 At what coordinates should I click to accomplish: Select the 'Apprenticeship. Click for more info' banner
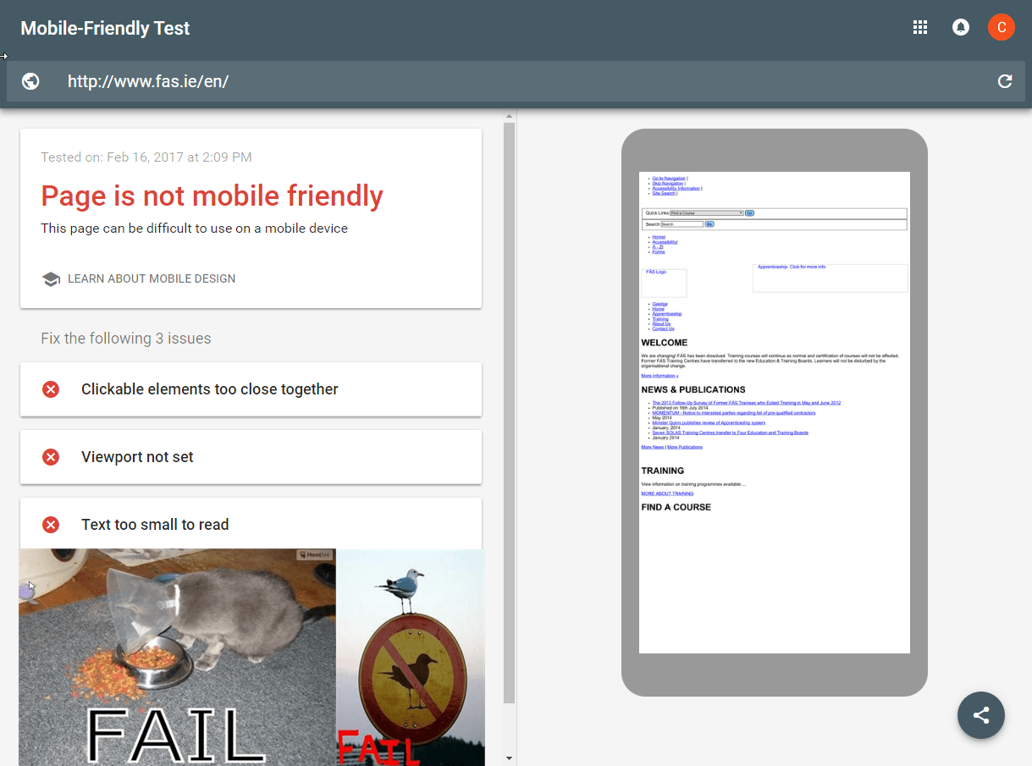coord(793,266)
